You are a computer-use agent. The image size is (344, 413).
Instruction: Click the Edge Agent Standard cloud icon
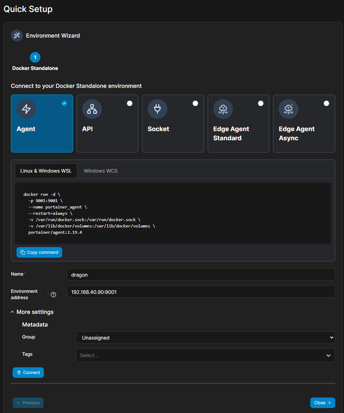point(223,109)
